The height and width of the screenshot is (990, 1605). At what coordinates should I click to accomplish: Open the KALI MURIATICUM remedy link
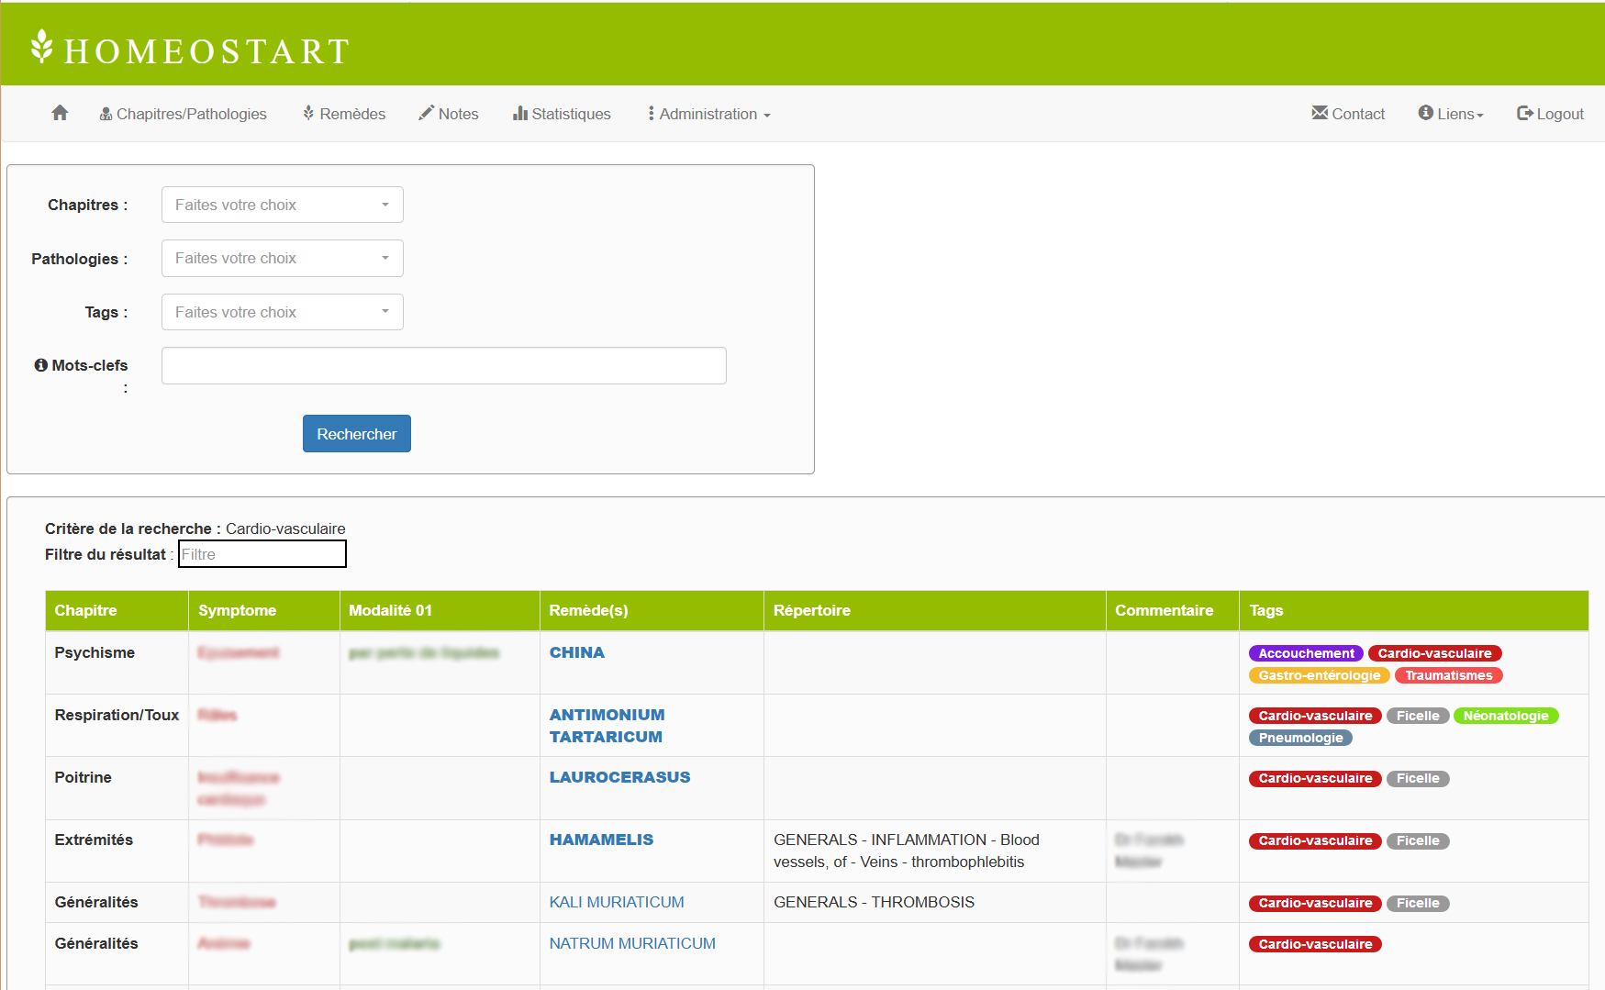pos(617,902)
